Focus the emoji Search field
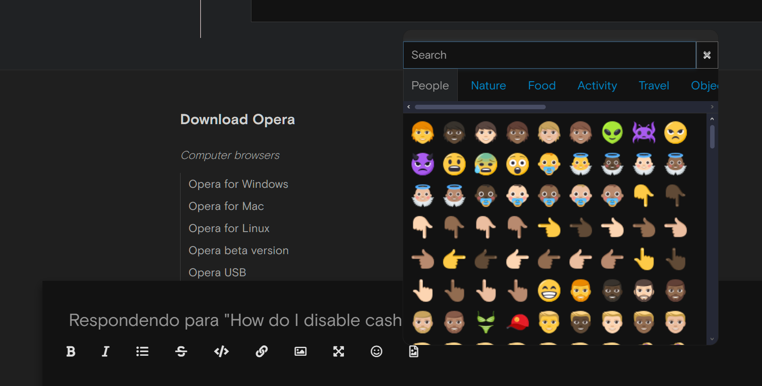The image size is (762, 386). (549, 55)
